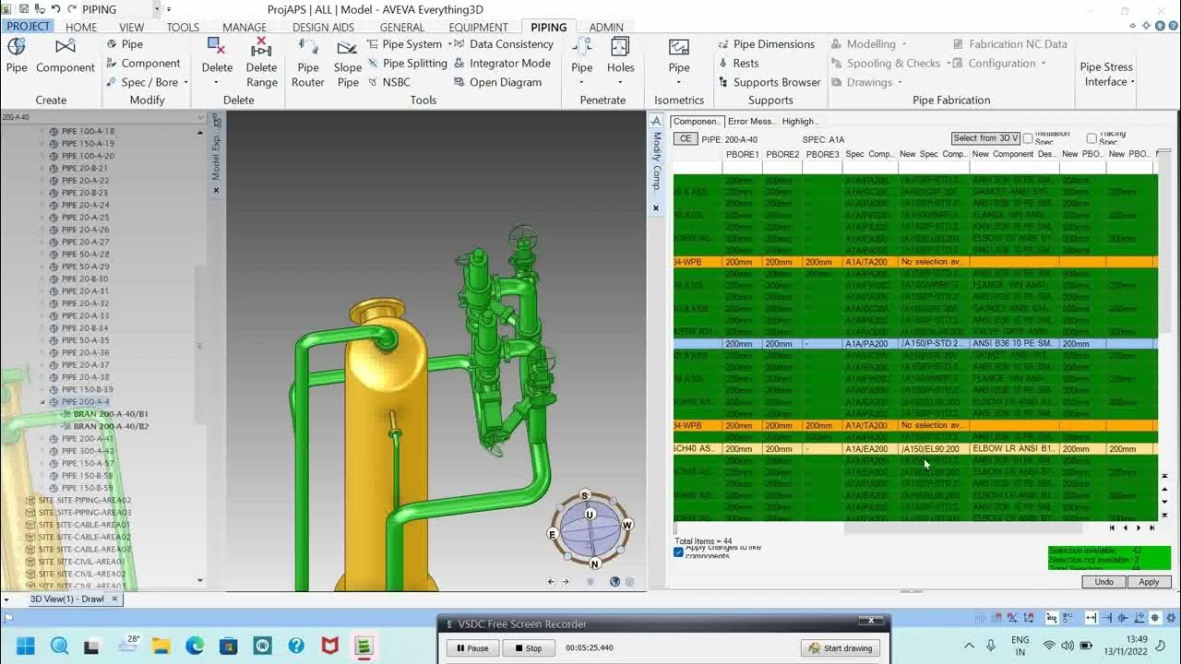
Task: Click the save icon in quick access toolbar
Action: 25,9
